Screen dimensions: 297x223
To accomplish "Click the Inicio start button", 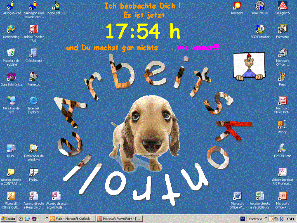I will (9, 218).
